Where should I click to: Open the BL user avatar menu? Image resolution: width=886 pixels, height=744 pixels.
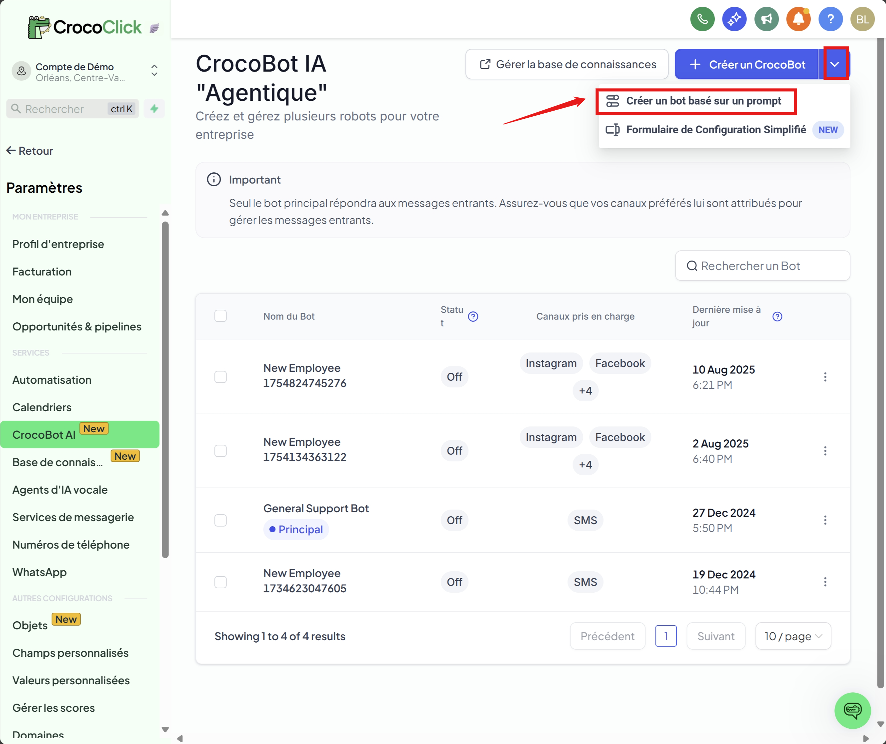tap(862, 19)
